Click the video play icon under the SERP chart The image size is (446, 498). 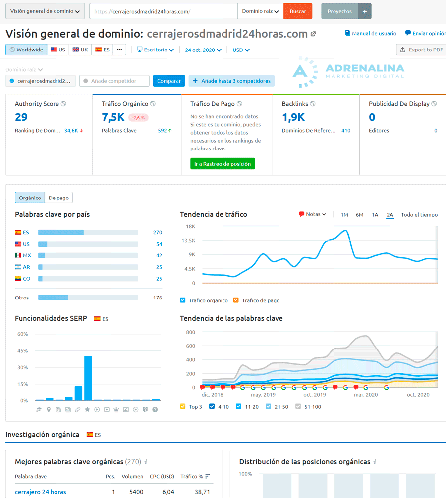click(97, 409)
